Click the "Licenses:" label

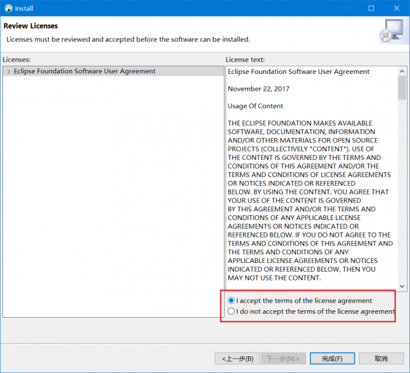(17, 60)
